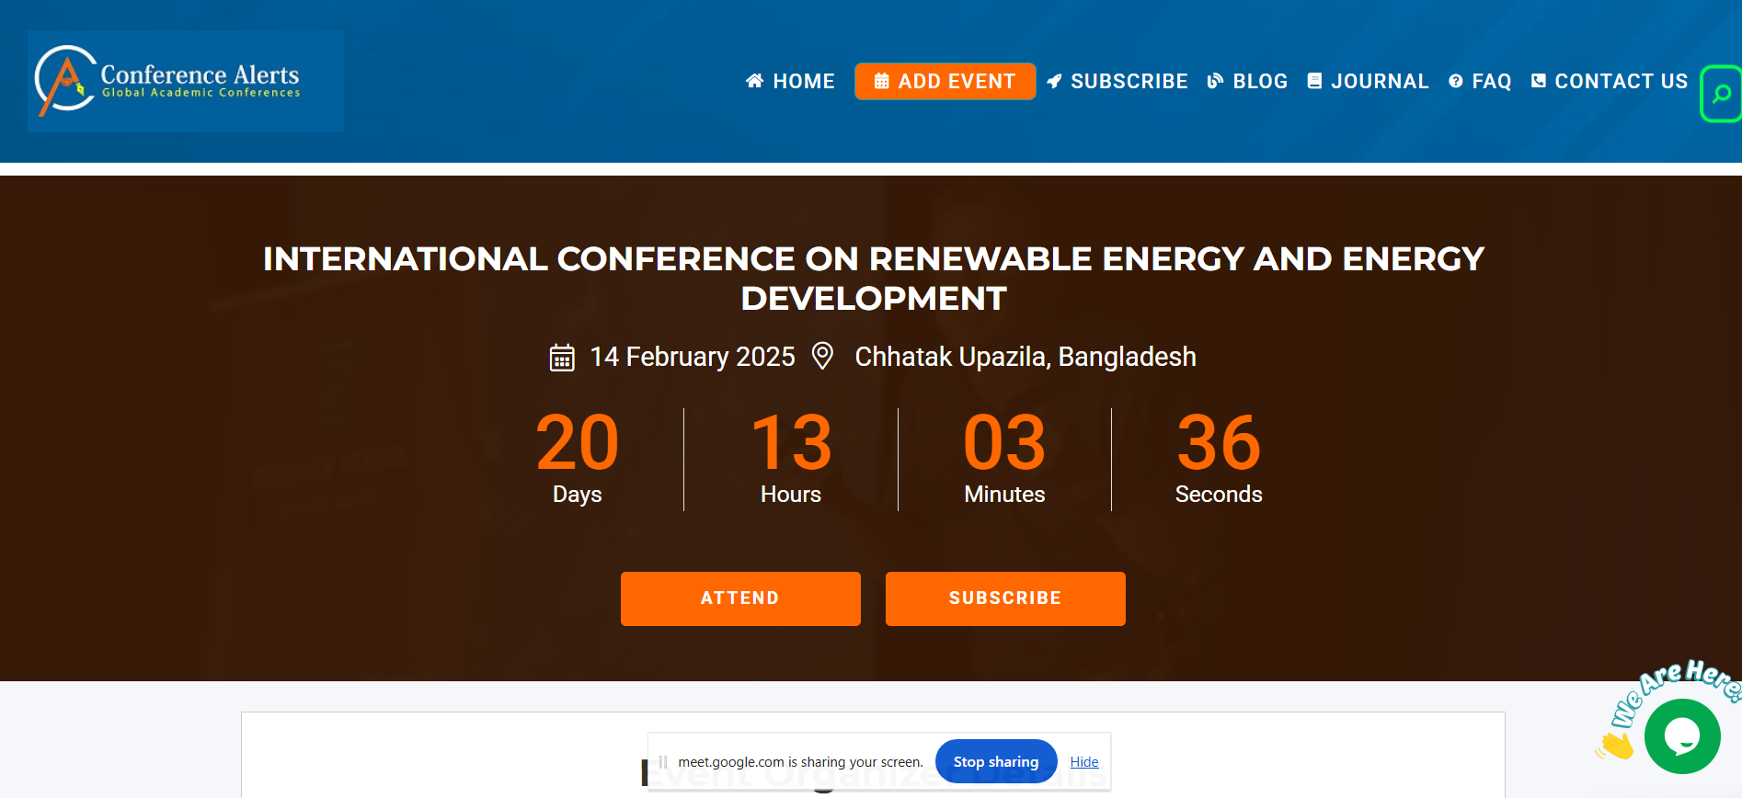Hide the screen sharing notification bar

1083,761
